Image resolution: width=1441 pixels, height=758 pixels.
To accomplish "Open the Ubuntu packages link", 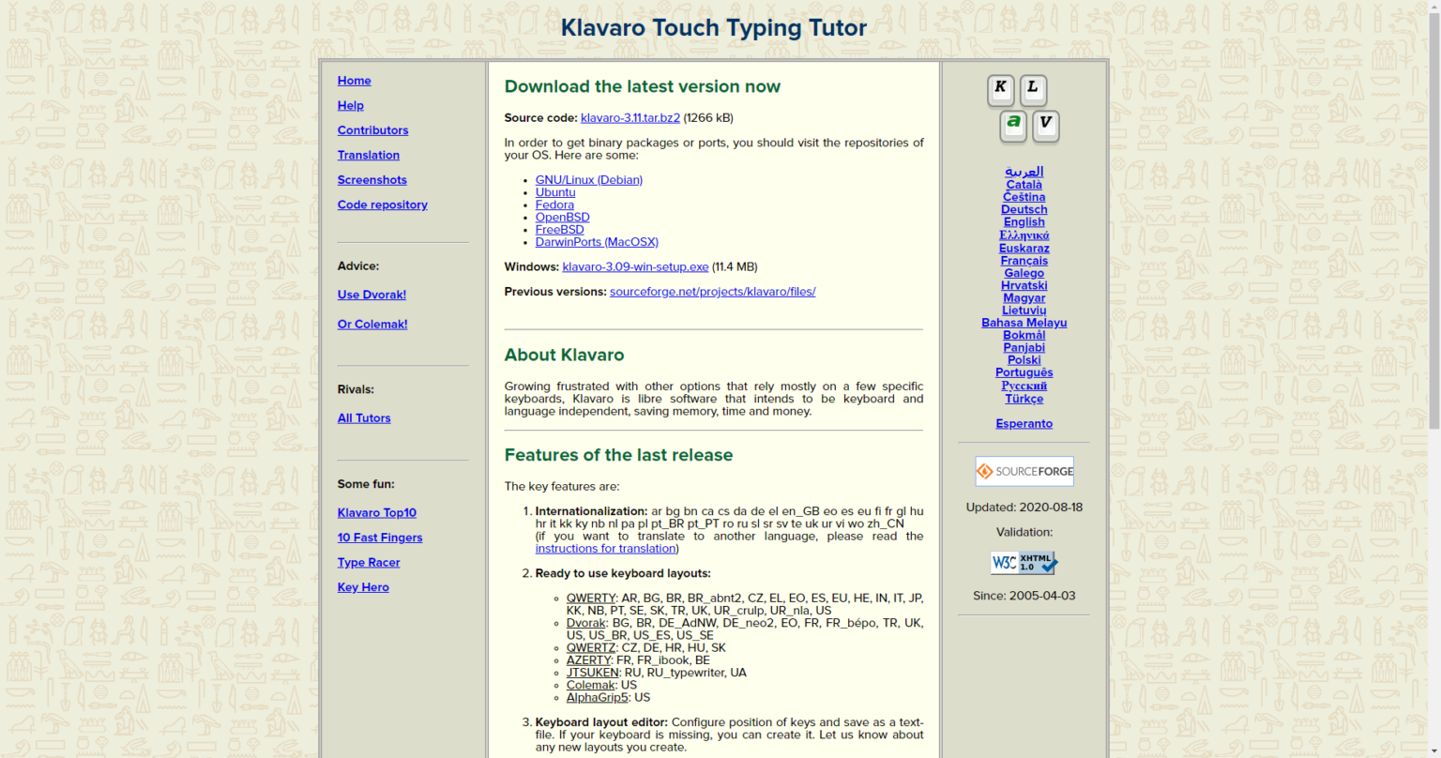I will [555, 192].
